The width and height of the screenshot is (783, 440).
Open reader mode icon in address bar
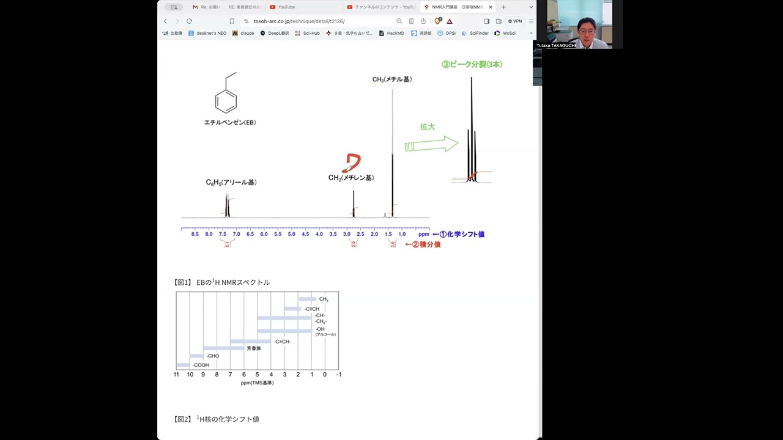(411, 21)
